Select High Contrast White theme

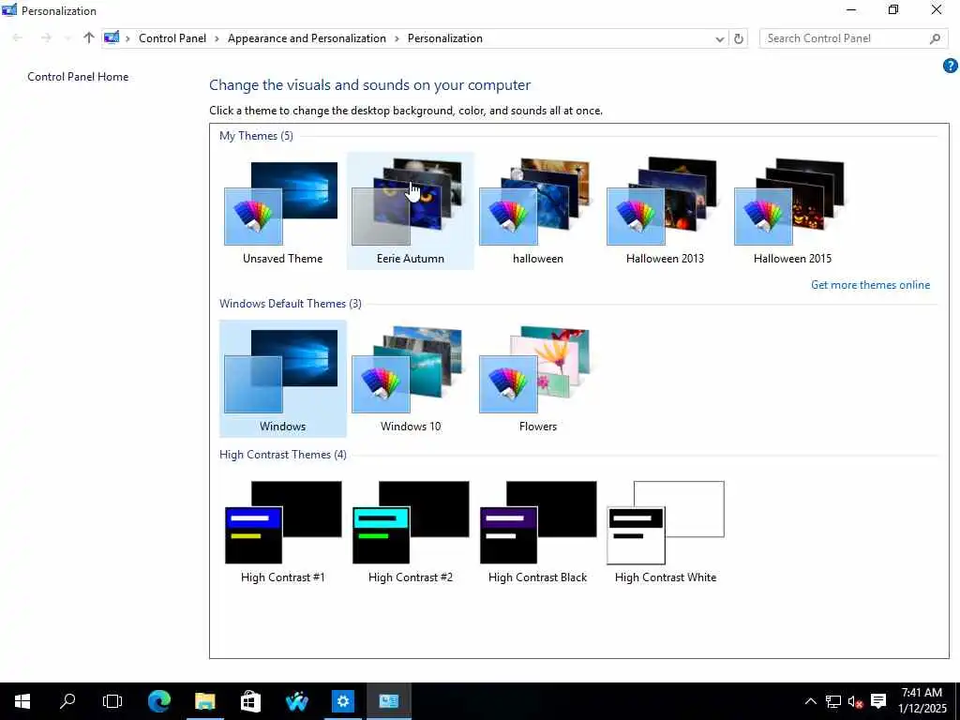[x=665, y=532]
